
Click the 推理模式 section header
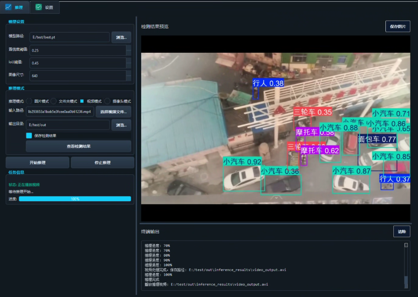coord(16,88)
